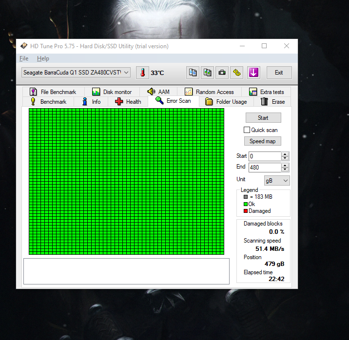Open the Random Access tab
Viewport: 349px width, 340px height.
209,92
